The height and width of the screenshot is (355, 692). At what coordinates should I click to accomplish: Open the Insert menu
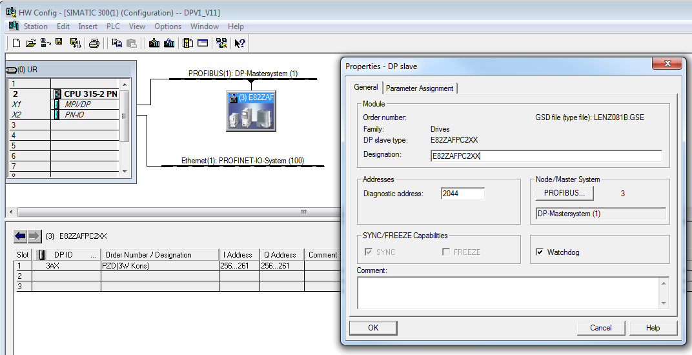[88, 26]
